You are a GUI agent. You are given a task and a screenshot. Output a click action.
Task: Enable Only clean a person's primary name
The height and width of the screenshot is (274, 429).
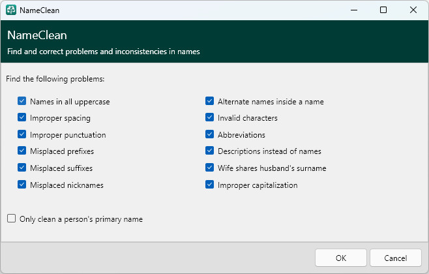[x=12, y=219]
